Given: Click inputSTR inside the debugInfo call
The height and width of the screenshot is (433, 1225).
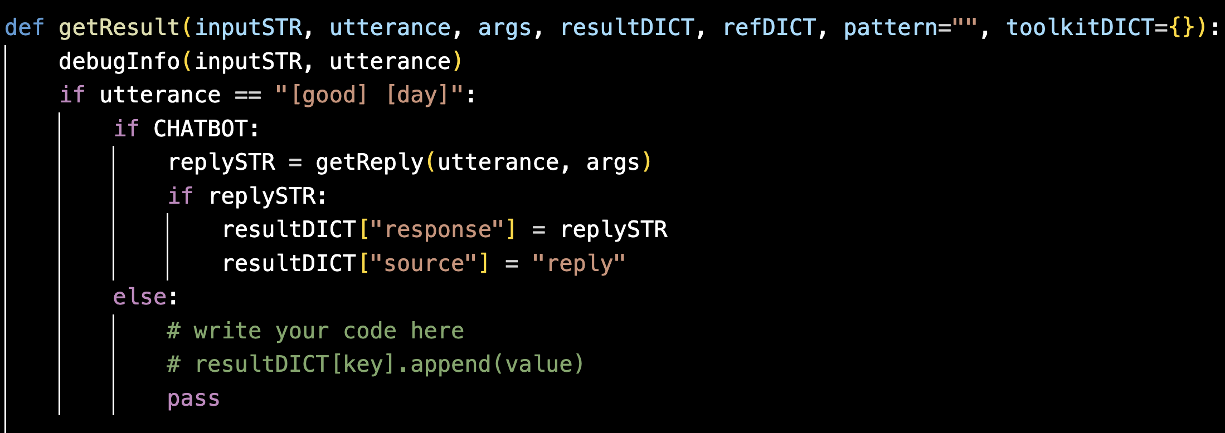Looking at the screenshot, I should pos(248,61).
